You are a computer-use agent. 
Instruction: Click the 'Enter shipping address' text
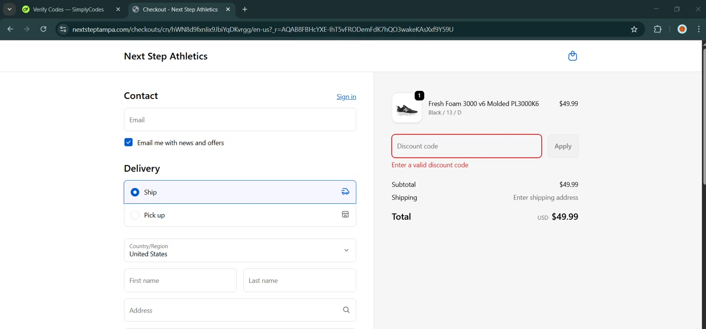(546, 198)
